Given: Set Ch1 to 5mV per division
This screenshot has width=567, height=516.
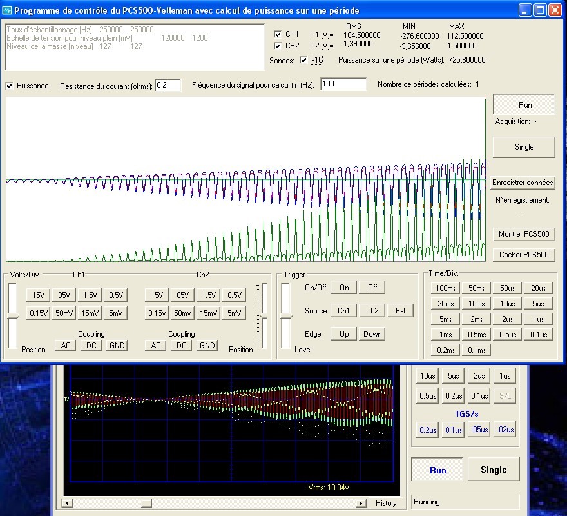Looking at the screenshot, I should point(116,313).
